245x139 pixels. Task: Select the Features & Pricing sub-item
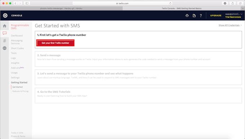tap(20, 91)
